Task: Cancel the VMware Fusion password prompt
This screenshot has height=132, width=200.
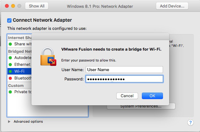Action: pyautogui.click(x=127, y=96)
